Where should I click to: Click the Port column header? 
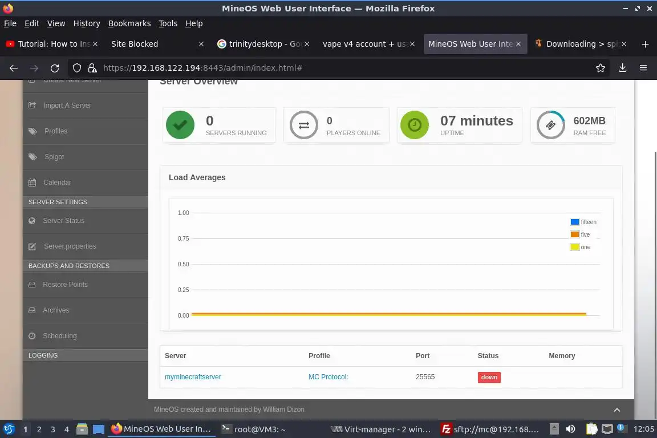423,355
